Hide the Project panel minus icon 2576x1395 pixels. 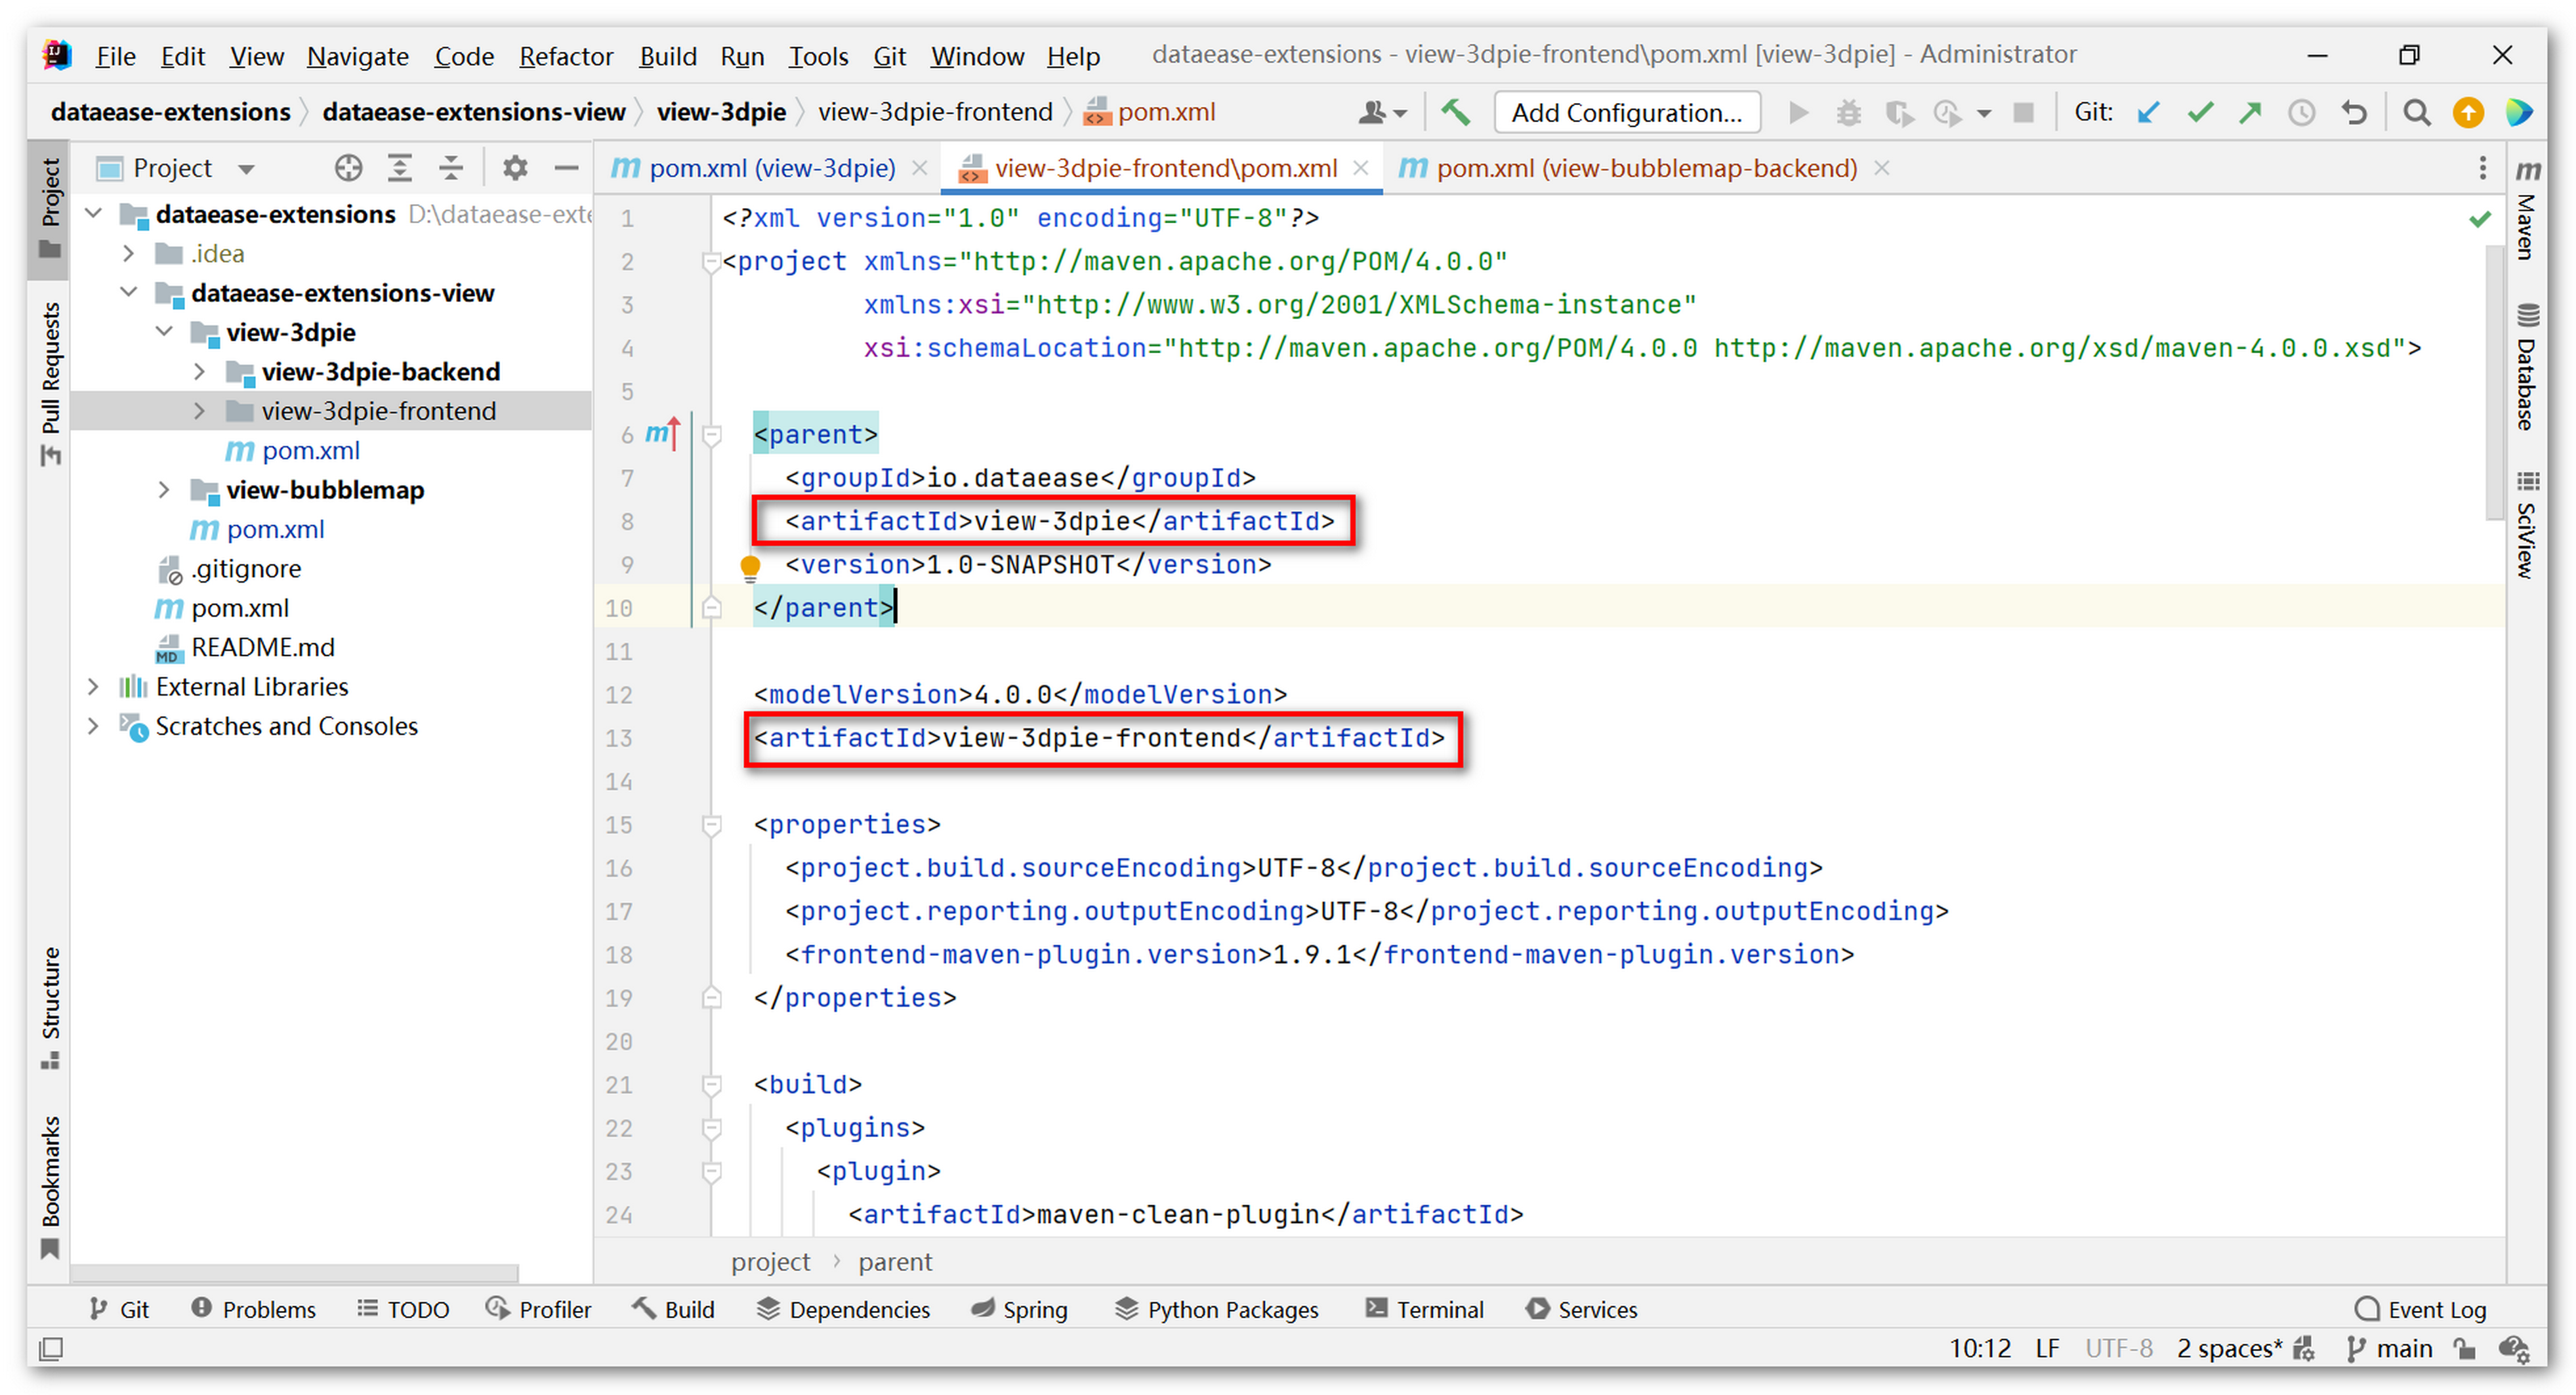(x=566, y=168)
